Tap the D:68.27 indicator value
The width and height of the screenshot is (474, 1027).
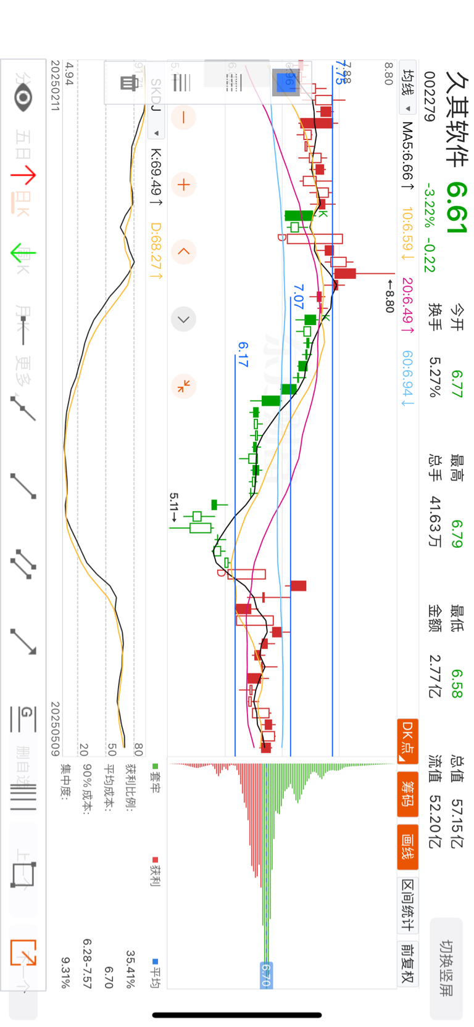(156, 251)
